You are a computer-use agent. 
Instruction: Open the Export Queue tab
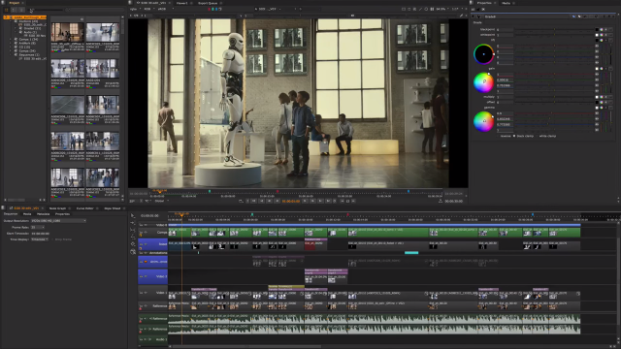click(x=208, y=3)
